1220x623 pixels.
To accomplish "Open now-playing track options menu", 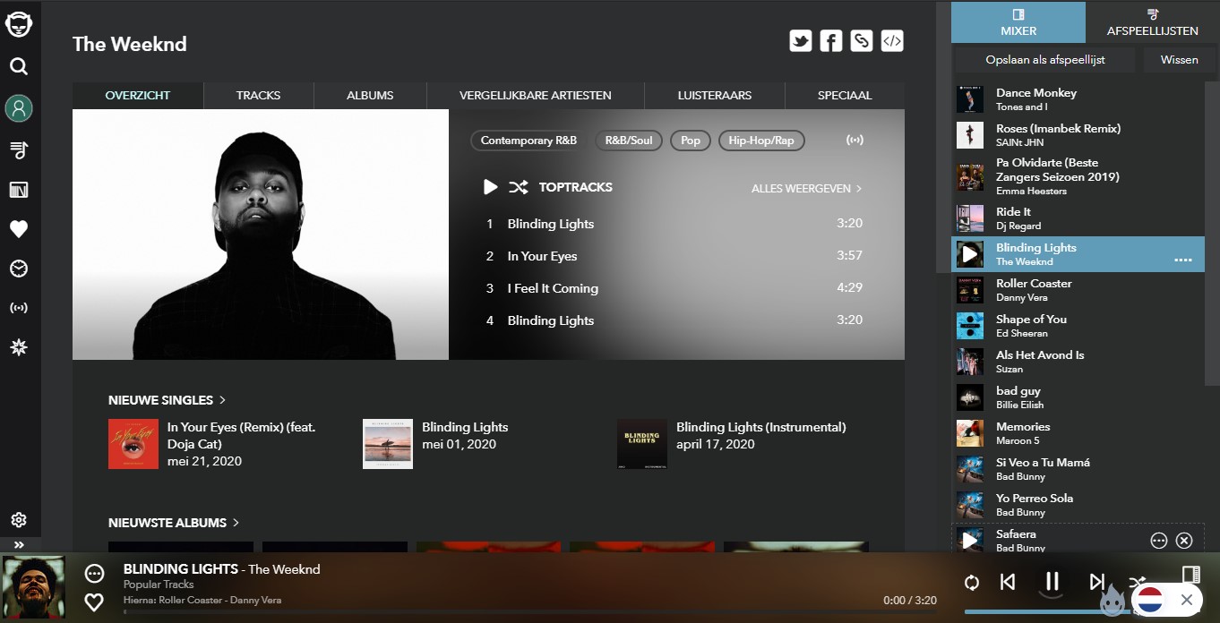I will (94, 574).
